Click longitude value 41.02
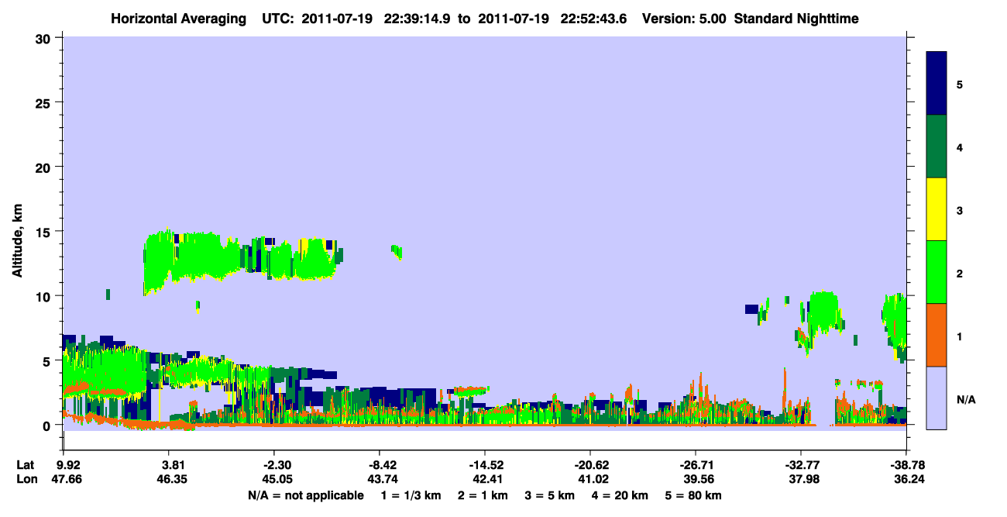The width and height of the screenshot is (1007, 517). click(593, 479)
